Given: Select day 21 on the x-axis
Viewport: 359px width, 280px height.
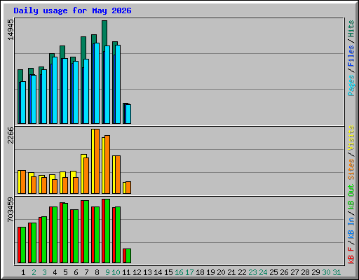Looking at the screenshot, I should pyautogui.click(x=231, y=272).
